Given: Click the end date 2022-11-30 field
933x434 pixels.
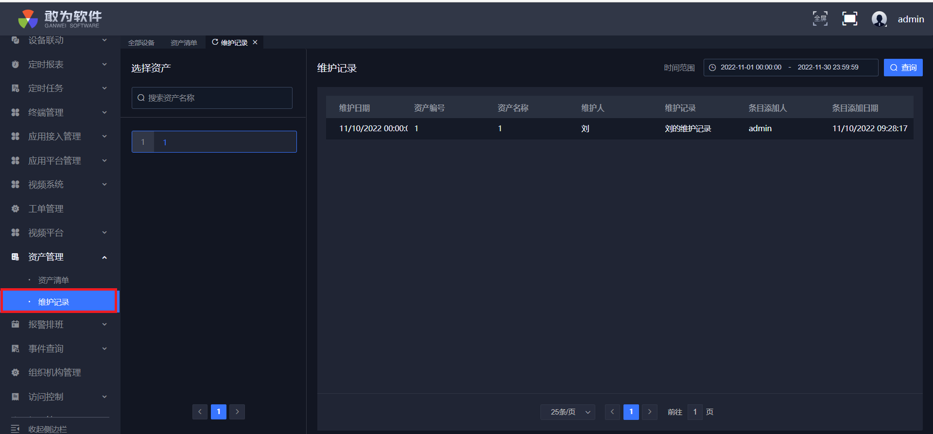Looking at the screenshot, I should pyautogui.click(x=828, y=68).
